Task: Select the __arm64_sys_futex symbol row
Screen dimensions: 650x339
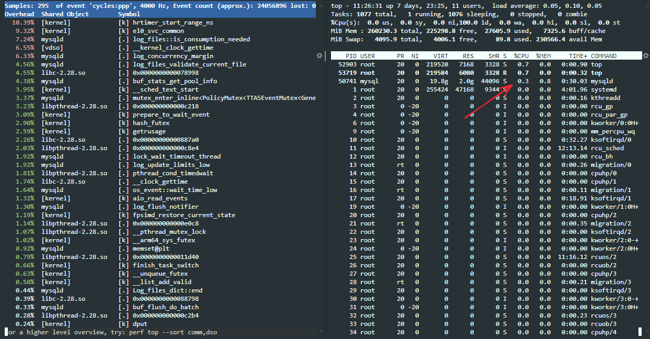Action: click(x=159, y=240)
